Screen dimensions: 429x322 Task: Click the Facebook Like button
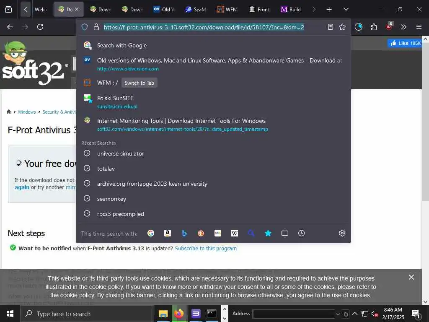click(x=404, y=43)
